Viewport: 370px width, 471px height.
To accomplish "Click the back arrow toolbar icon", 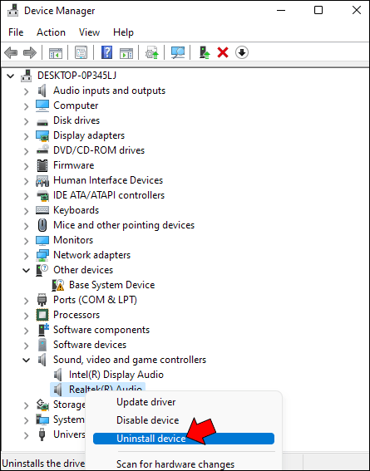I will 11,53.
